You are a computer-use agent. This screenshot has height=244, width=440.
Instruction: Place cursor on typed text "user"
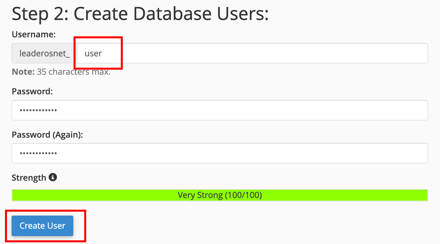(93, 53)
